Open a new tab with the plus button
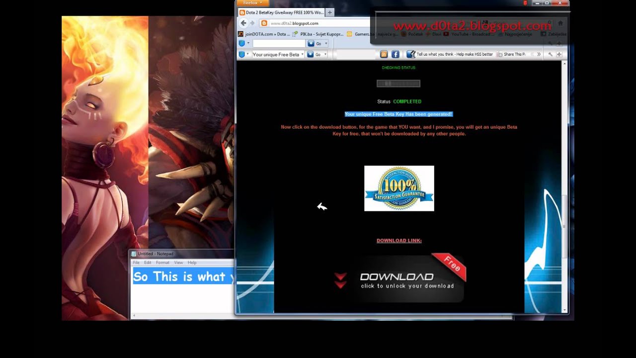Viewport: 636px width, 358px height. pyautogui.click(x=330, y=12)
